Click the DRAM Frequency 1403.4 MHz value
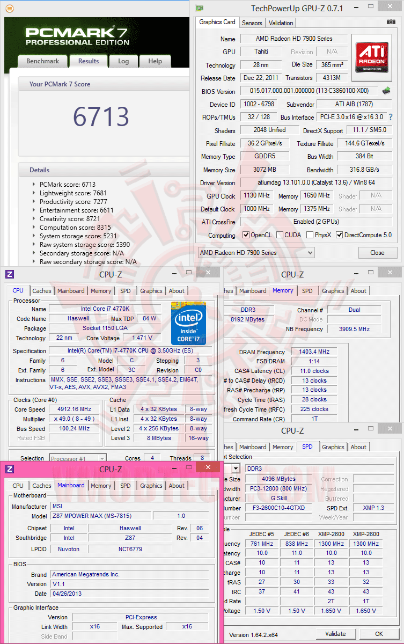This screenshot has width=404, height=644. point(314,352)
